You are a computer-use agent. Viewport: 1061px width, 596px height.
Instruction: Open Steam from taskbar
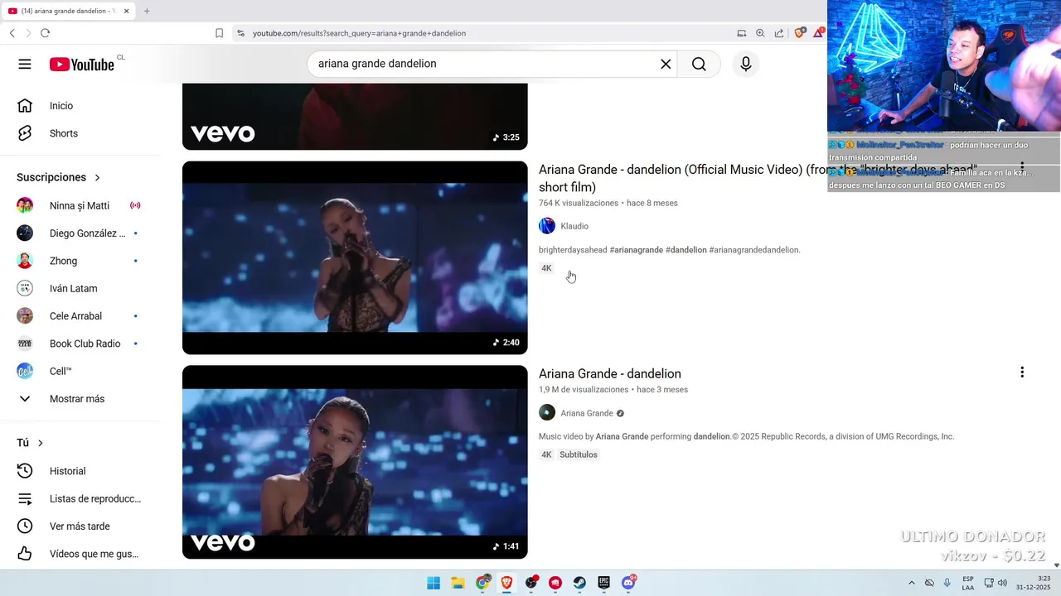[x=579, y=583]
